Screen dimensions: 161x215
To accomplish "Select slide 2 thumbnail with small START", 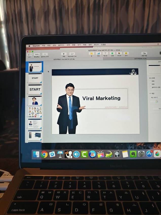I will pyautogui.click(x=35, y=78).
